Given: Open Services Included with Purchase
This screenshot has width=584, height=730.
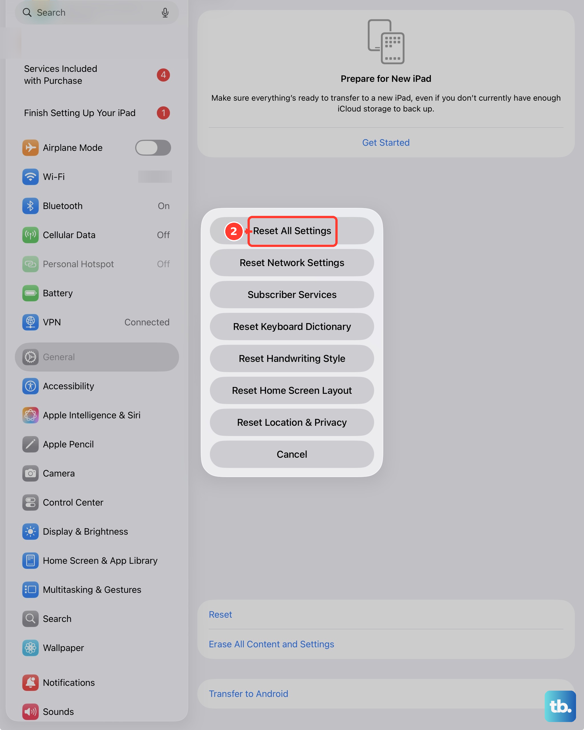Looking at the screenshot, I should pos(97,75).
